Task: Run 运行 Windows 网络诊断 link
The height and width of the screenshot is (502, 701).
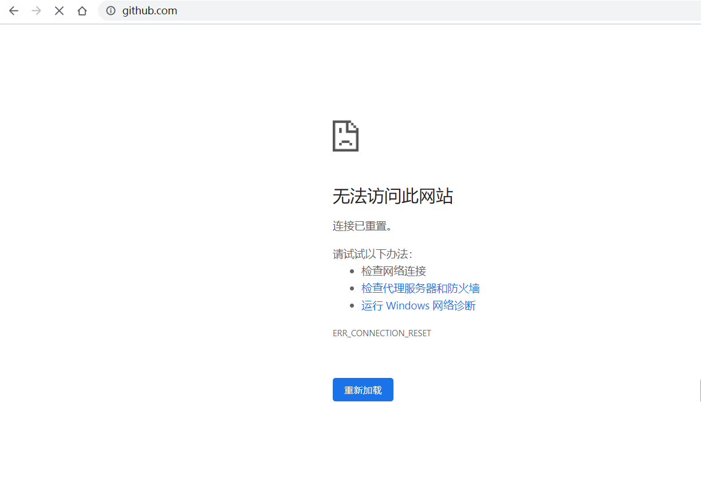Action: tap(419, 305)
